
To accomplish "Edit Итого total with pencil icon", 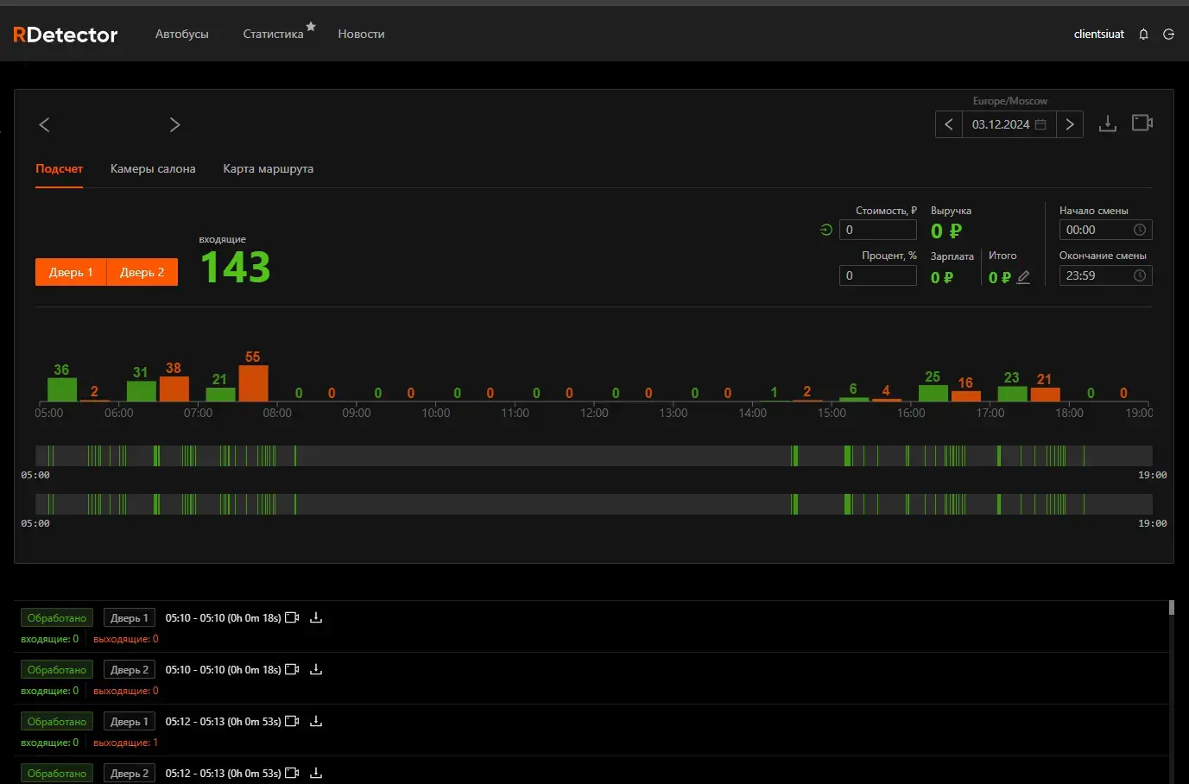I will 1023,277.
